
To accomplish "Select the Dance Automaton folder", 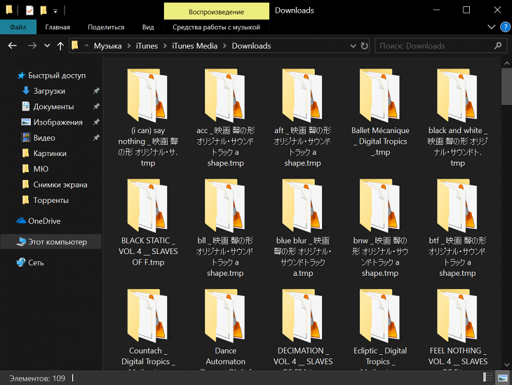I will click(x=225, y=328).
